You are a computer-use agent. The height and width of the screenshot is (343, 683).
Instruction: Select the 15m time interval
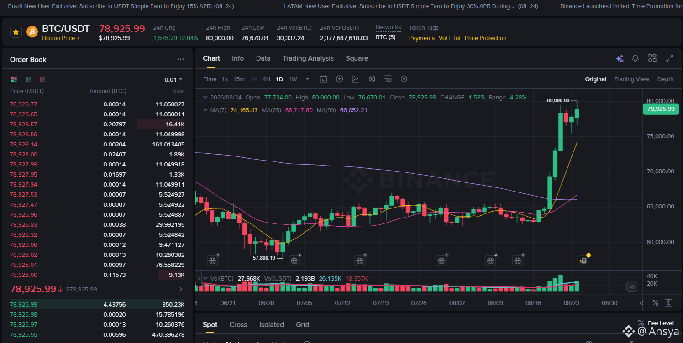[x=239, y=79]
